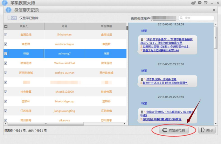The height and width of the screenshot is (144, 221).
Task: Click trash icon in 2016-05-23 message
Action: point(142,79)
